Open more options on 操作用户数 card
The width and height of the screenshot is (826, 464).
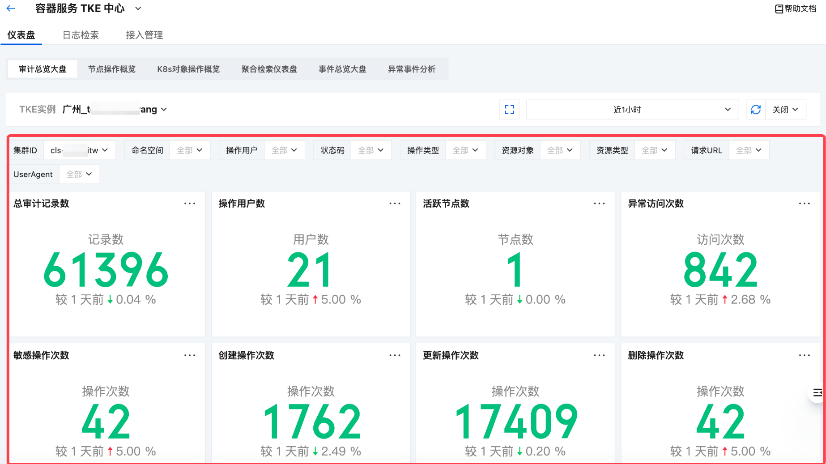click(395, 204)
